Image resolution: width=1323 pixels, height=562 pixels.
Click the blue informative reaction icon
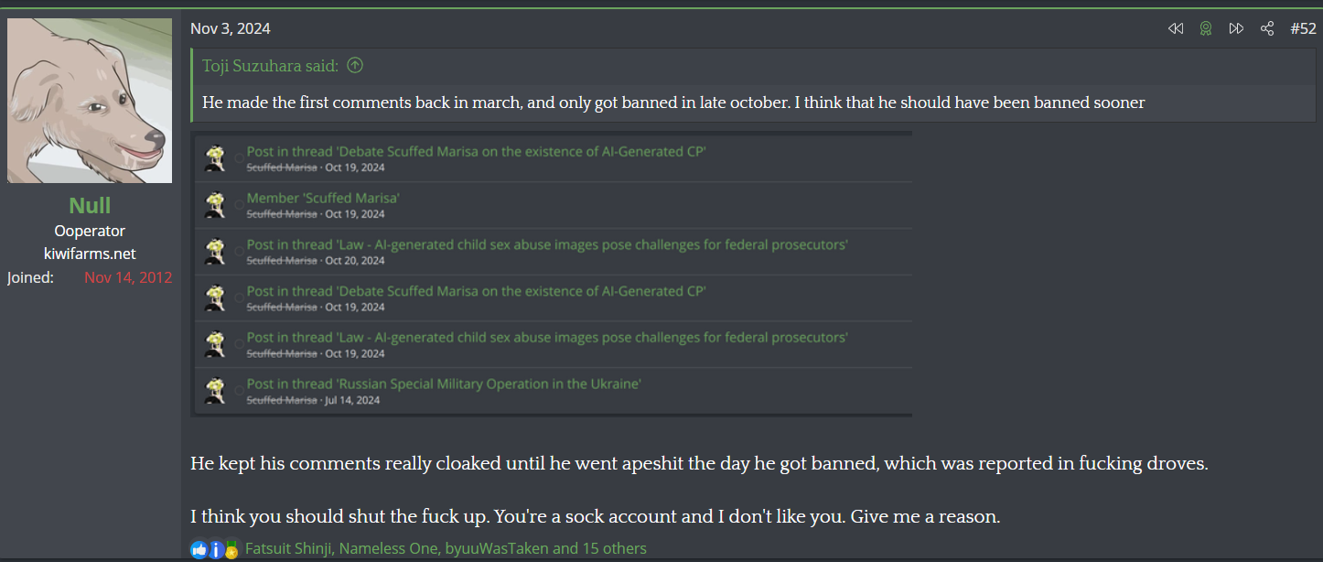coord(216,549)
